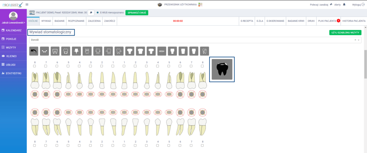Clear the Dorośli selection with the x
Screen dimensions: 367x153
click(355, 40)
